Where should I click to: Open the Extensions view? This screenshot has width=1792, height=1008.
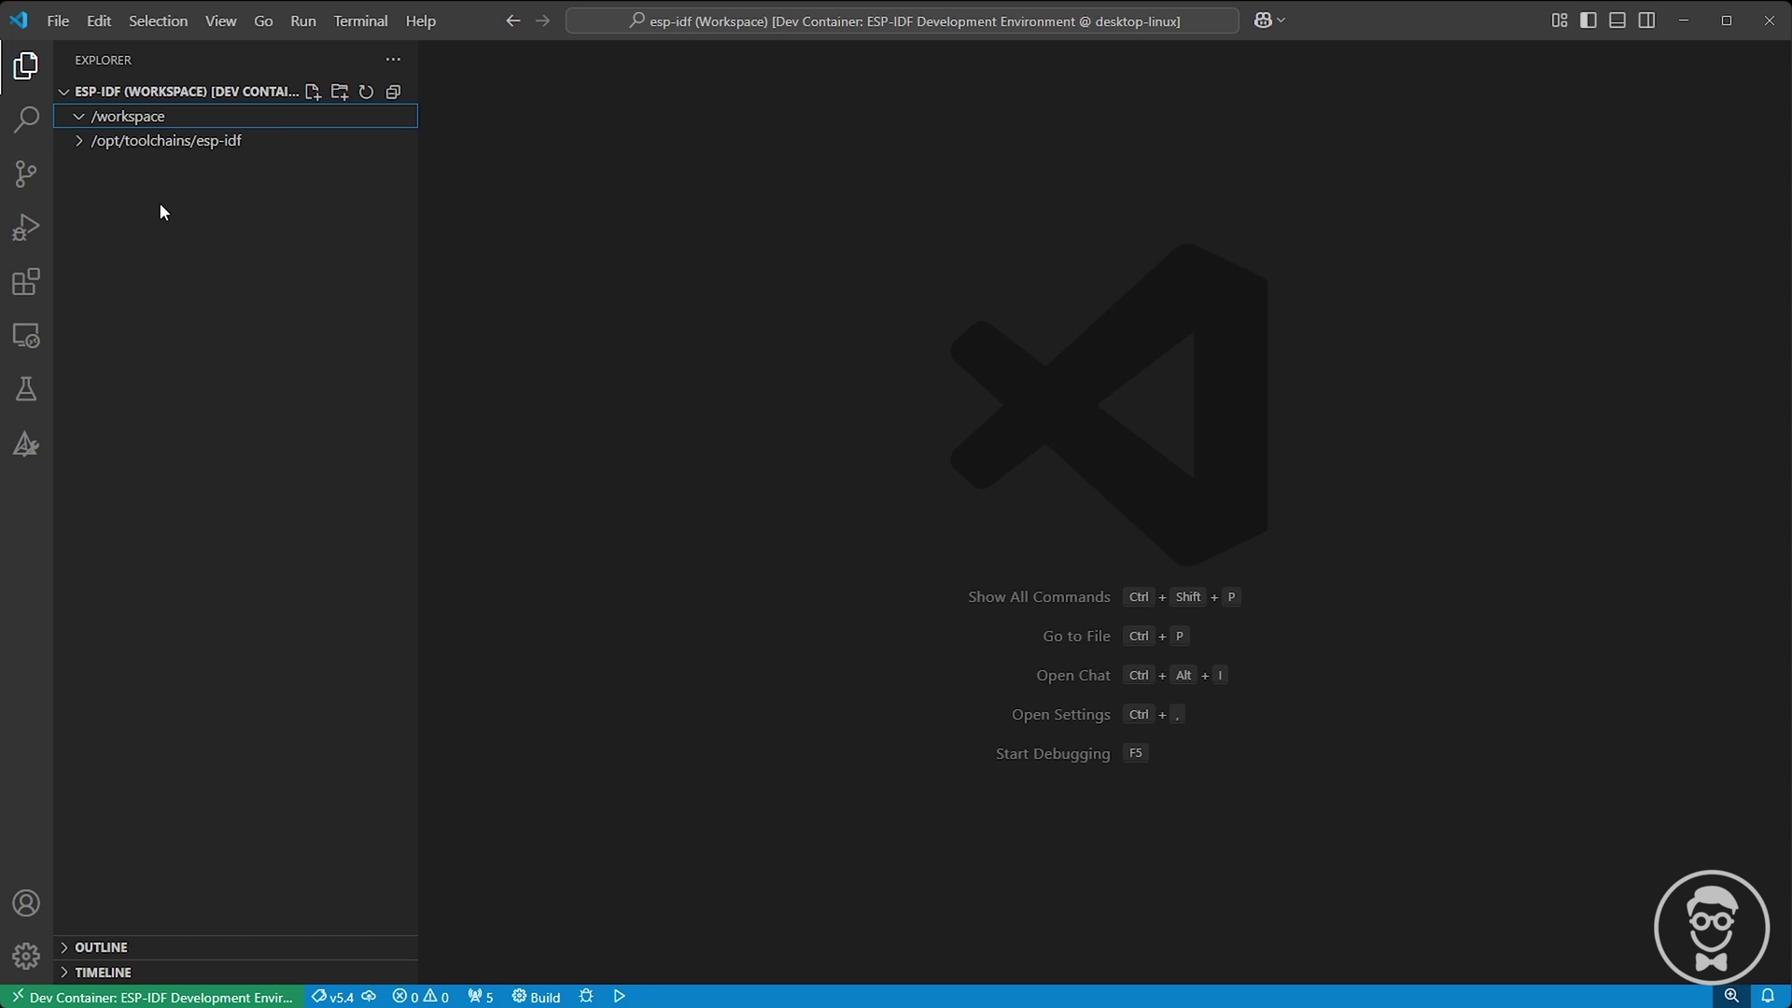(x=26, y=282)
